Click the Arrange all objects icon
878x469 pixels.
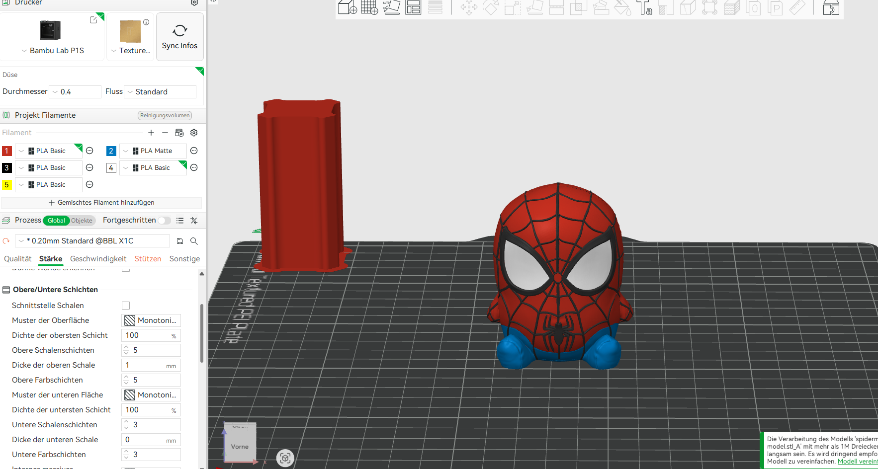pos(413,7)
